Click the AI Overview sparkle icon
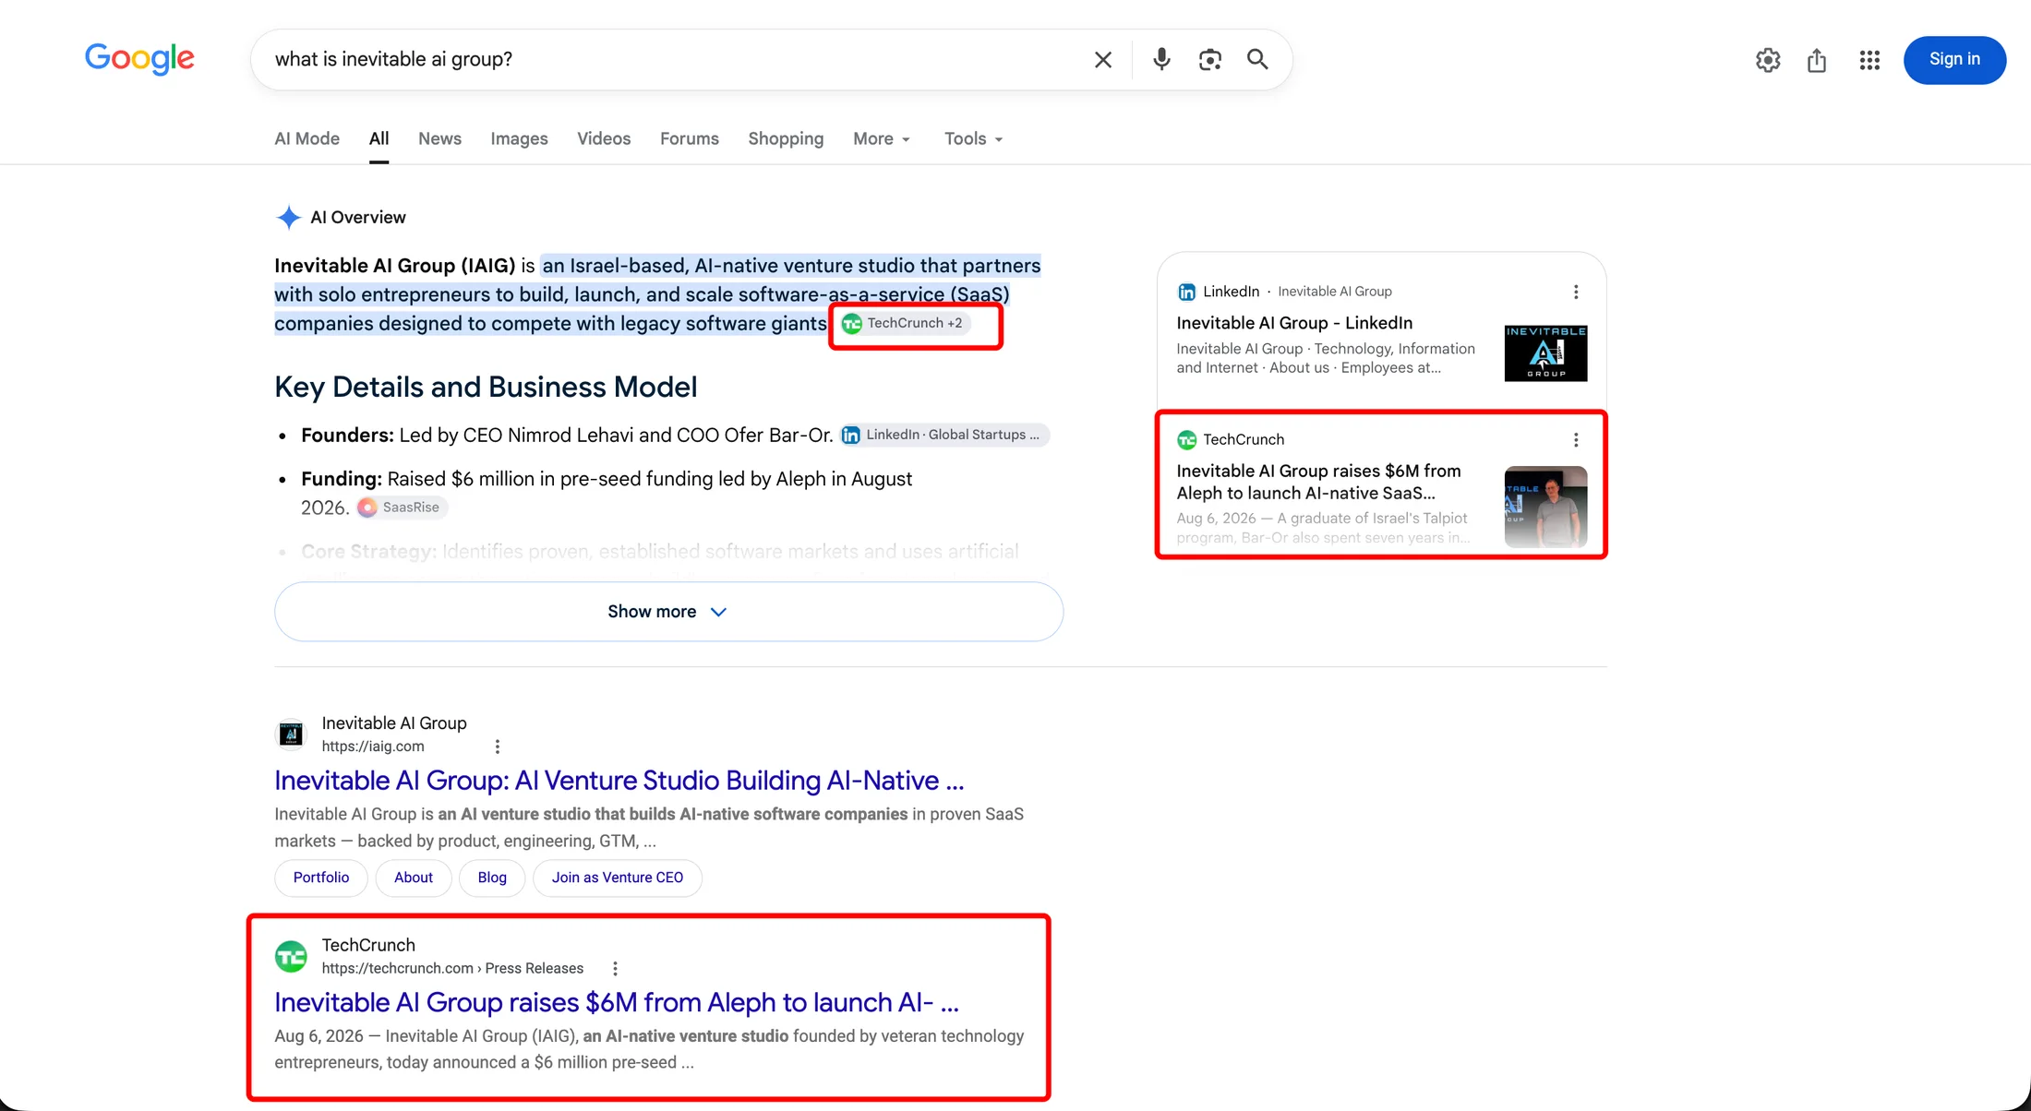 point(289,218)
